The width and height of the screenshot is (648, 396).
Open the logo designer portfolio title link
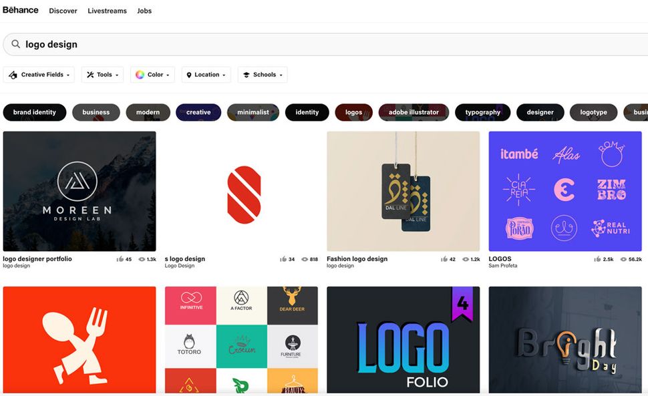pos(37,259)
